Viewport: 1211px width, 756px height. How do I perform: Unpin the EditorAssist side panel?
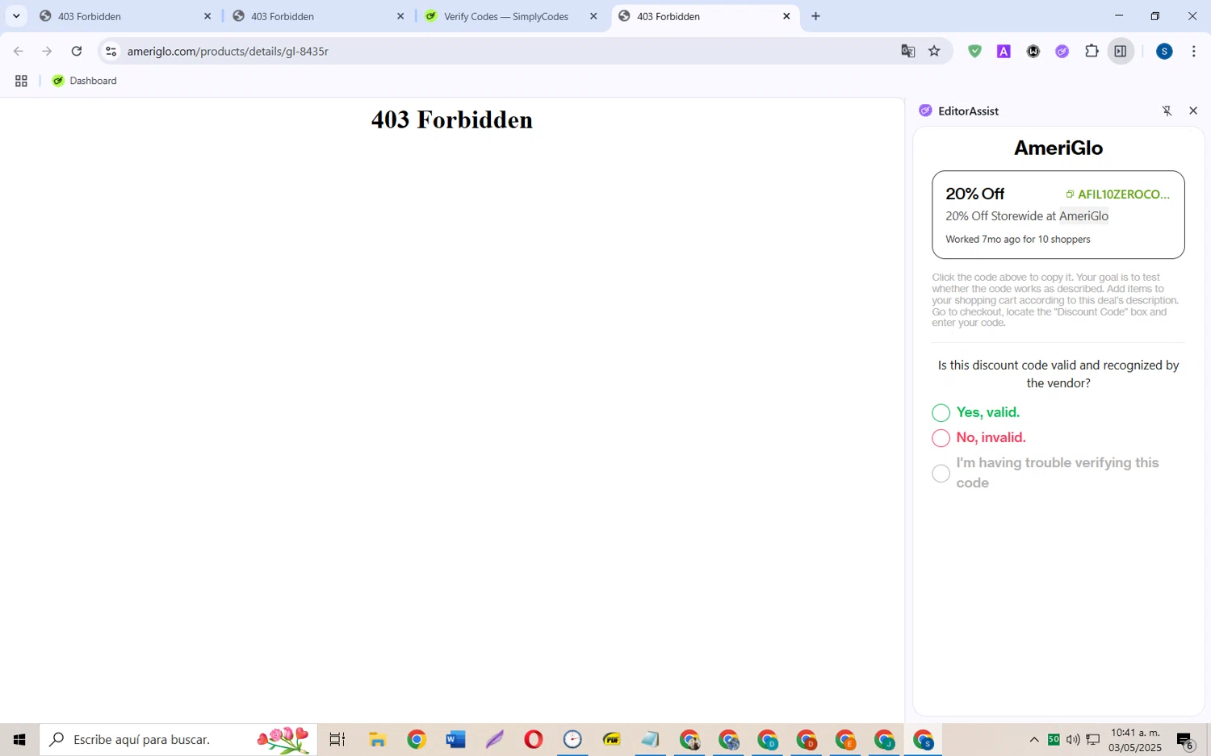[1167, 111]
